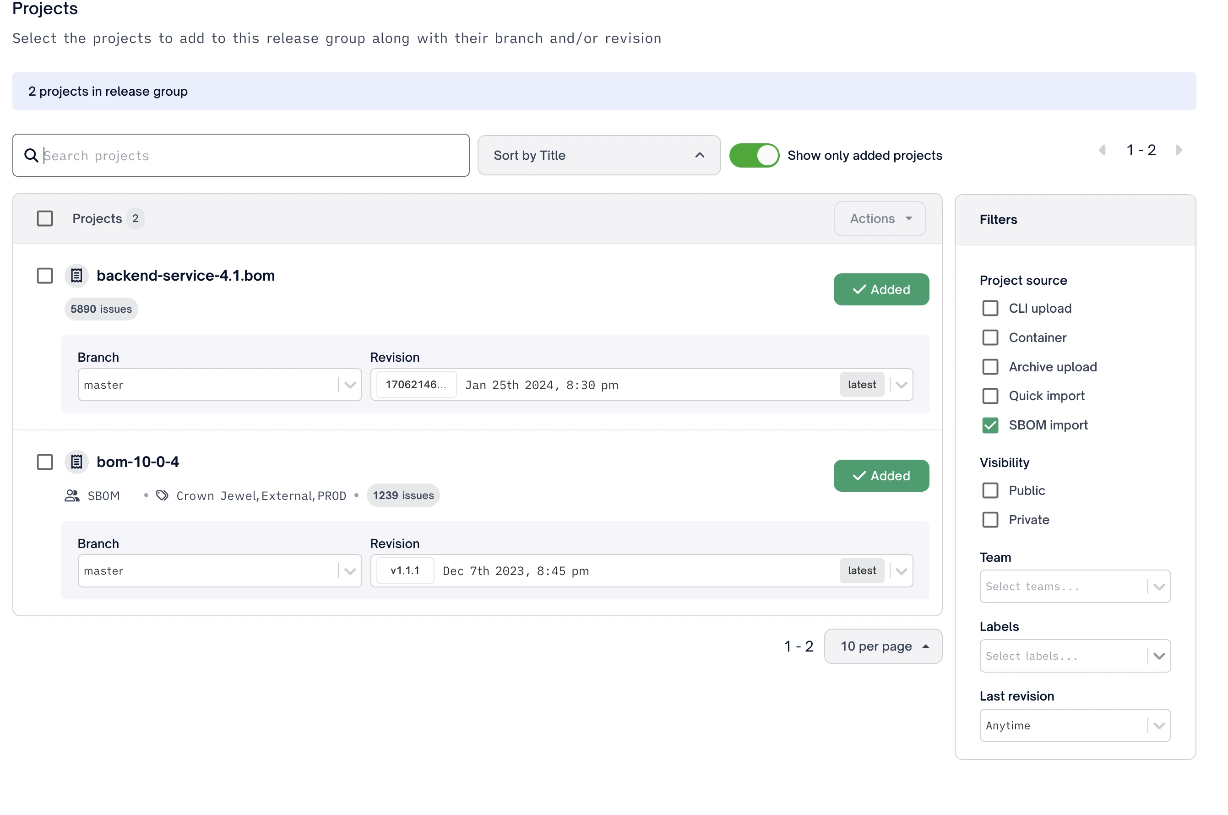Click the checkmark icon inside bom-10-0-4's Added button
The height and width of the screenshot is (815, 1228).
tap(860, 475)
